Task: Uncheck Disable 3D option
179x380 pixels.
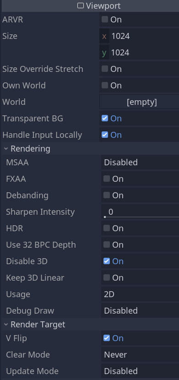Action: (107, 261)
